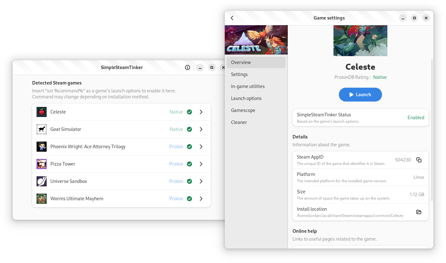Open Universe Sandbox row chevron arrow

click(201, 181)
